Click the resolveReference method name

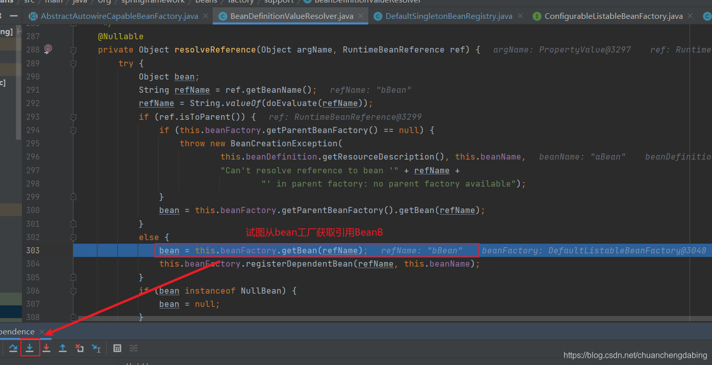215,49
